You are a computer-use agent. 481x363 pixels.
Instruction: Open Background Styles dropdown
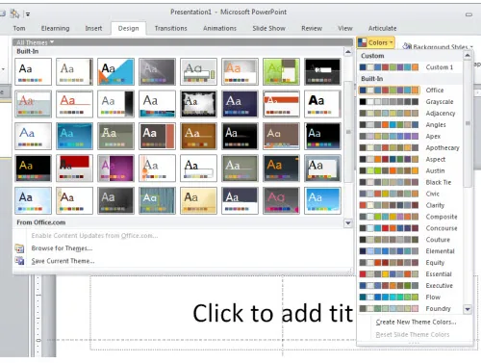(438, 47)
